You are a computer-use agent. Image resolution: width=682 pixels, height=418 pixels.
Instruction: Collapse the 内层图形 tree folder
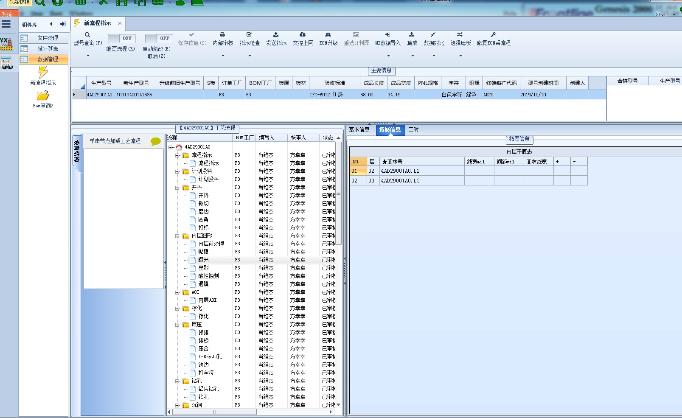point(177,236)
